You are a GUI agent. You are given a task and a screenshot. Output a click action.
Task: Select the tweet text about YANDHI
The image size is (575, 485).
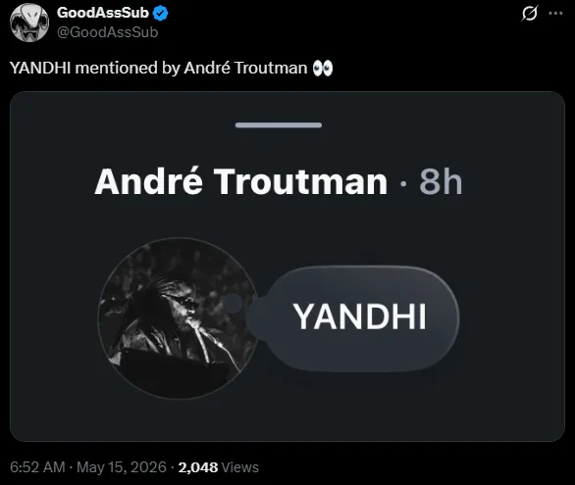coord(171,69)
